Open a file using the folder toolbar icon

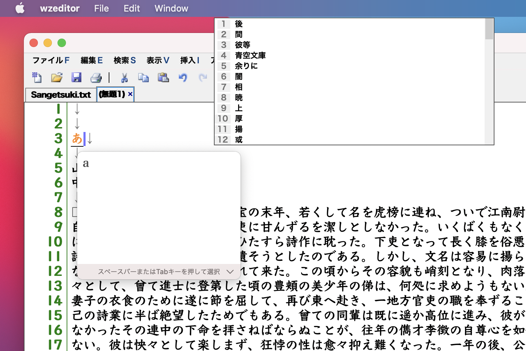(57, 78)
